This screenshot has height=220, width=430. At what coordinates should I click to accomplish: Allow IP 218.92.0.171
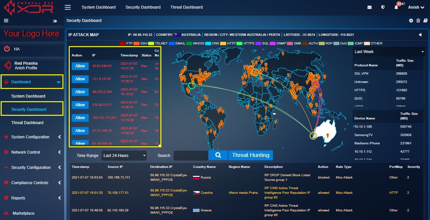tap(80, 105)
